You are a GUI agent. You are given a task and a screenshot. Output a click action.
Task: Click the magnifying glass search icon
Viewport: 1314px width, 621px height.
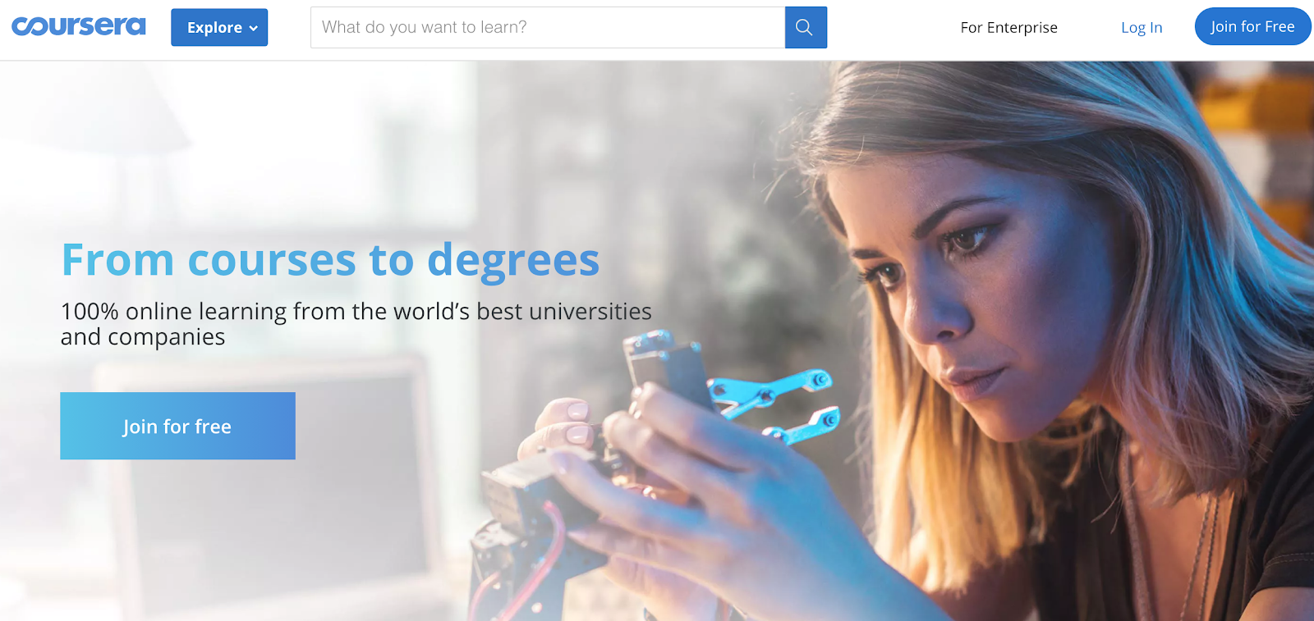pyautogui.click(x=805, y=27)
